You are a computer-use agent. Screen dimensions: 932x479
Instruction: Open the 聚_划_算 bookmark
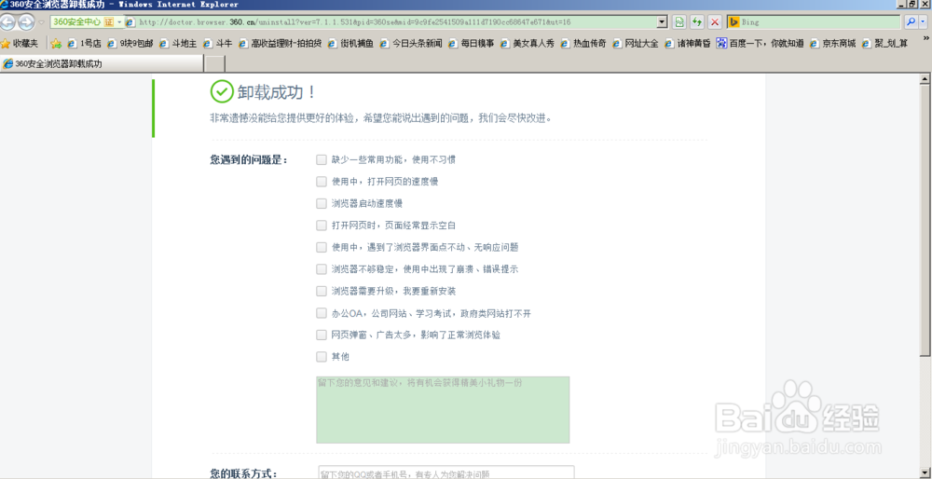point(884,43)
